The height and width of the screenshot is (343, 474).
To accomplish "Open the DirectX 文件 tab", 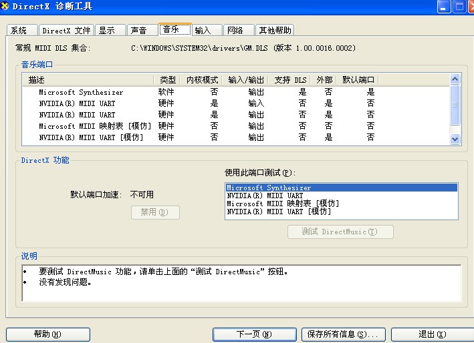I will 66,30.
